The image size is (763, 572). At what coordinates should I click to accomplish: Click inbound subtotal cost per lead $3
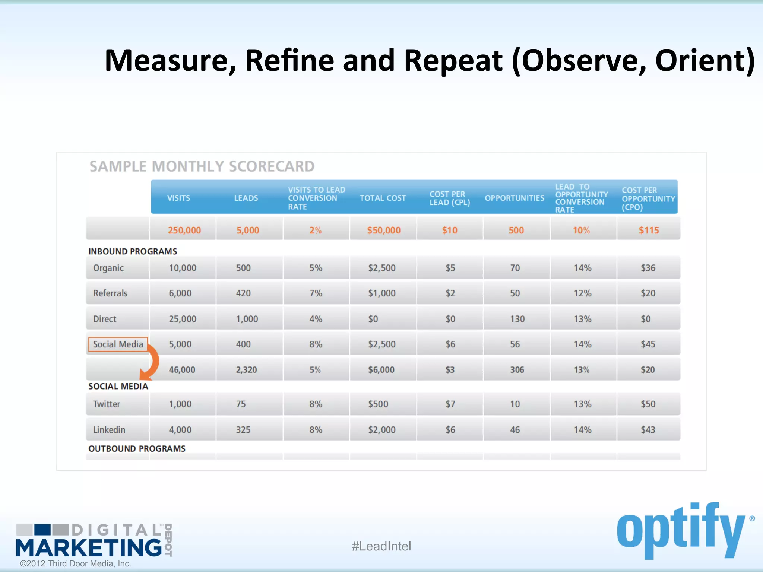(450, 370)
